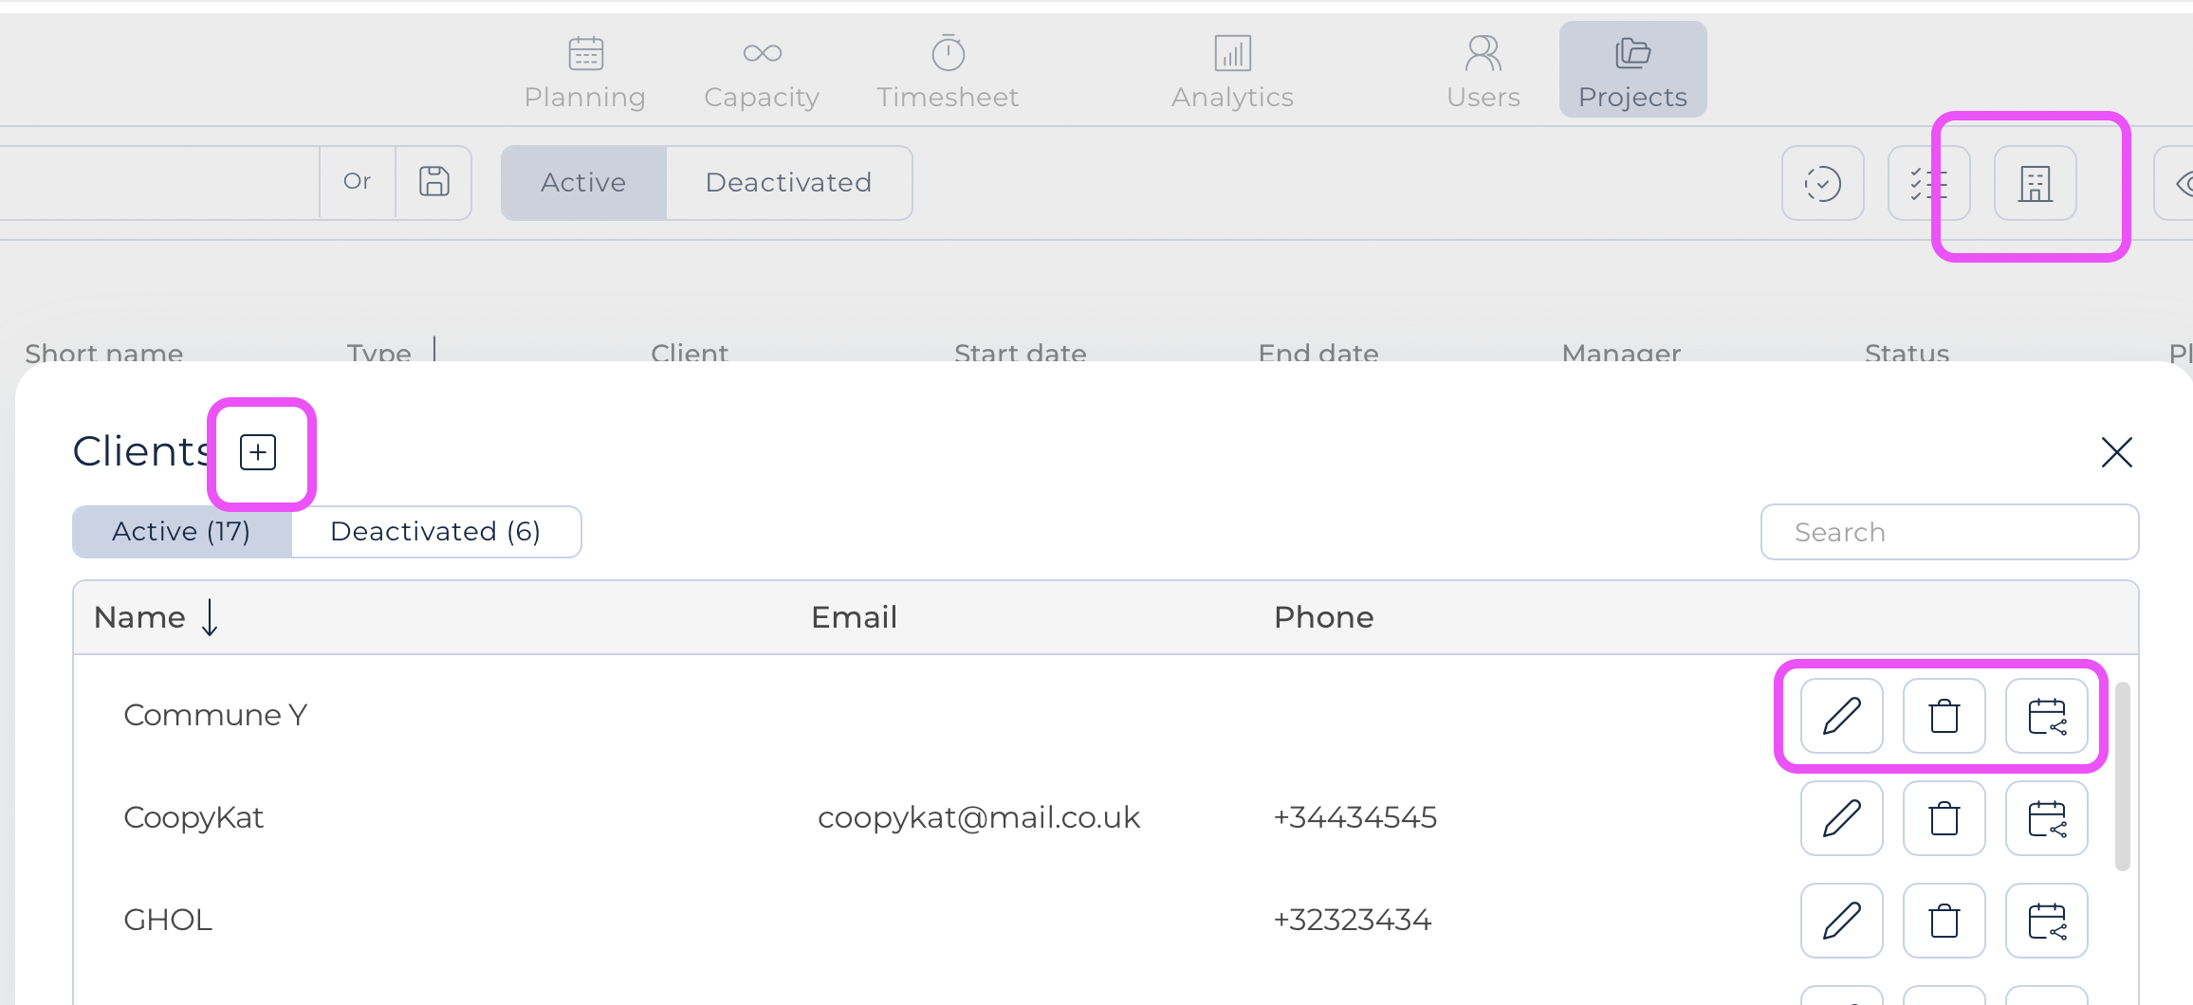Click the Manager column header
The width and height of the screenshot is (2193, 1005).
[x=1621, y=353]
